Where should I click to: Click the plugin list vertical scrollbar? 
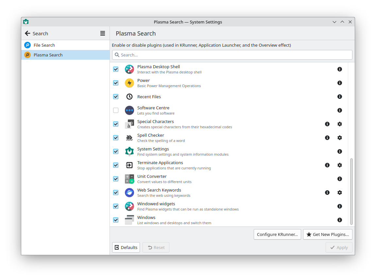[x=351, y=192]
